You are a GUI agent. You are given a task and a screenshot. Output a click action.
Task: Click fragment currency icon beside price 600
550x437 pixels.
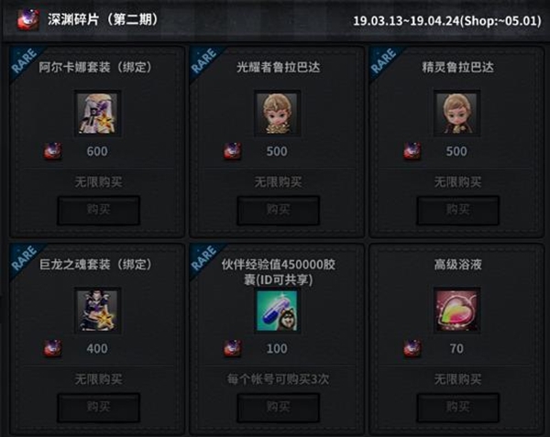[x=52, y=151]
